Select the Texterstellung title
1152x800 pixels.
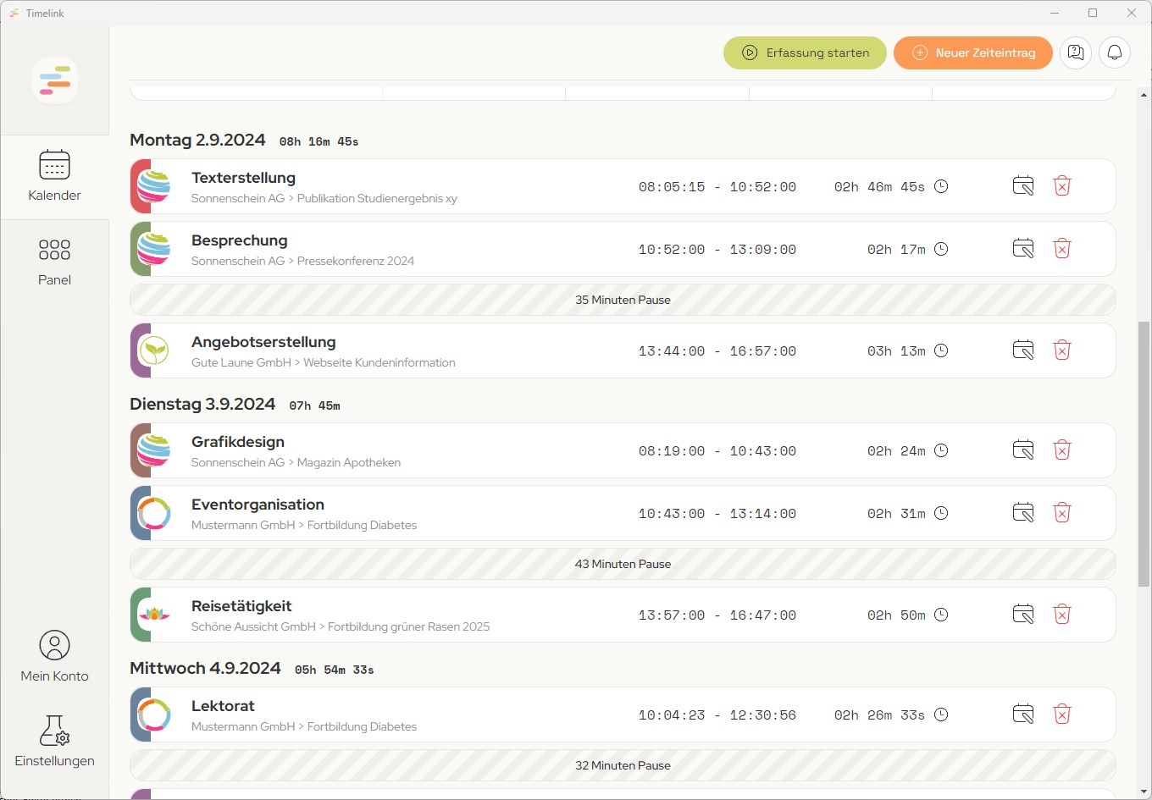243,178
